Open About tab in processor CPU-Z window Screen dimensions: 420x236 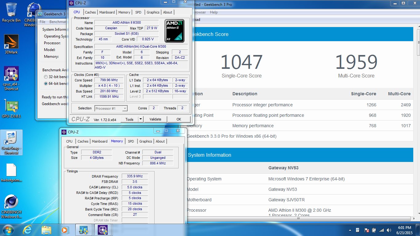pos(168,12)
